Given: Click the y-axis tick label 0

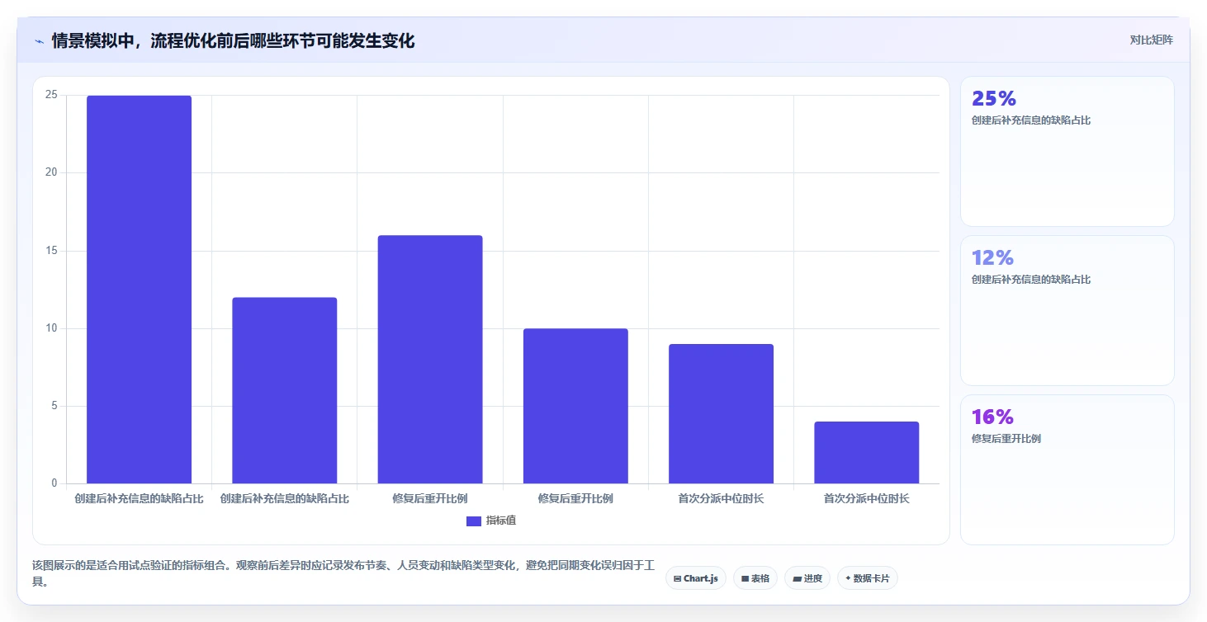Looking at the screenshot, I should (54, 483).
